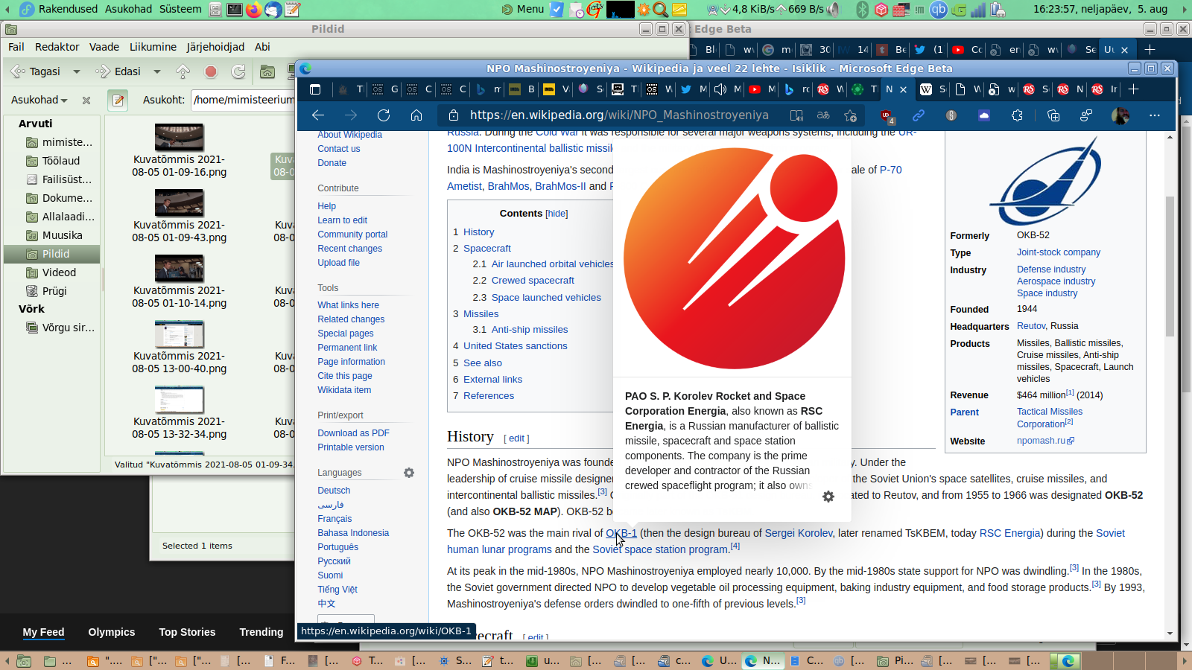Open terminal from the top panel
1192x670 pixels.
click(235, 10)
